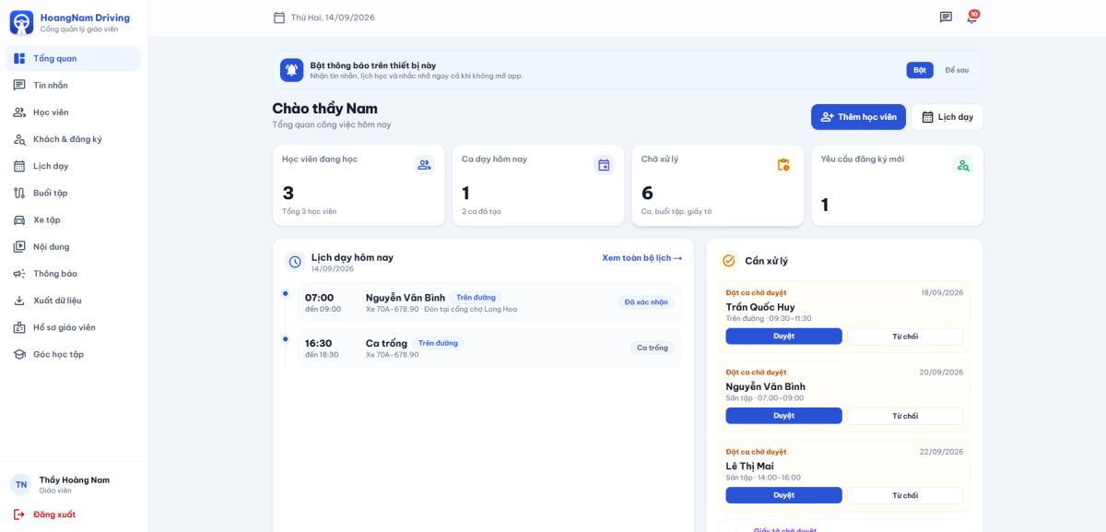This screenshot has height=532, width=1106.
Task: Approve Trần Quốc Huy's booking with Duyệt
Action: 783,337
